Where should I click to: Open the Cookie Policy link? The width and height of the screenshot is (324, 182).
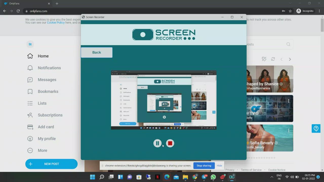coord(56,22)
